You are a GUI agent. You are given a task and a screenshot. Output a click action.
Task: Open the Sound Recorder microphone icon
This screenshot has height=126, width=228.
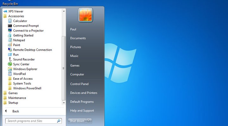(x=10, y=60)
